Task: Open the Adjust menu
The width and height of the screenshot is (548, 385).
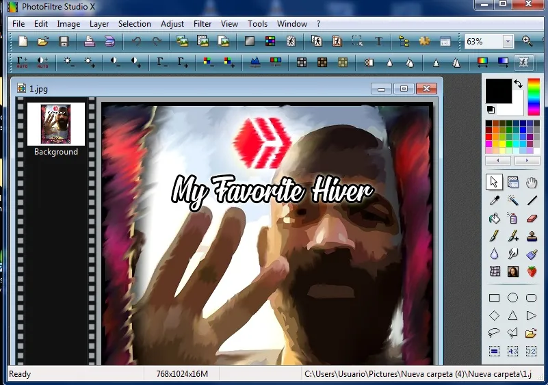Action: tap(172, 24)
